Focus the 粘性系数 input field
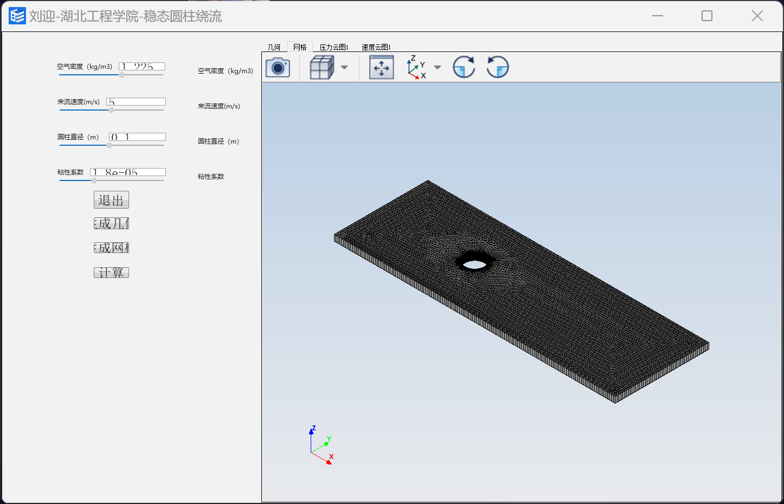This screenshot has width=784, height=504. (128, 172)
